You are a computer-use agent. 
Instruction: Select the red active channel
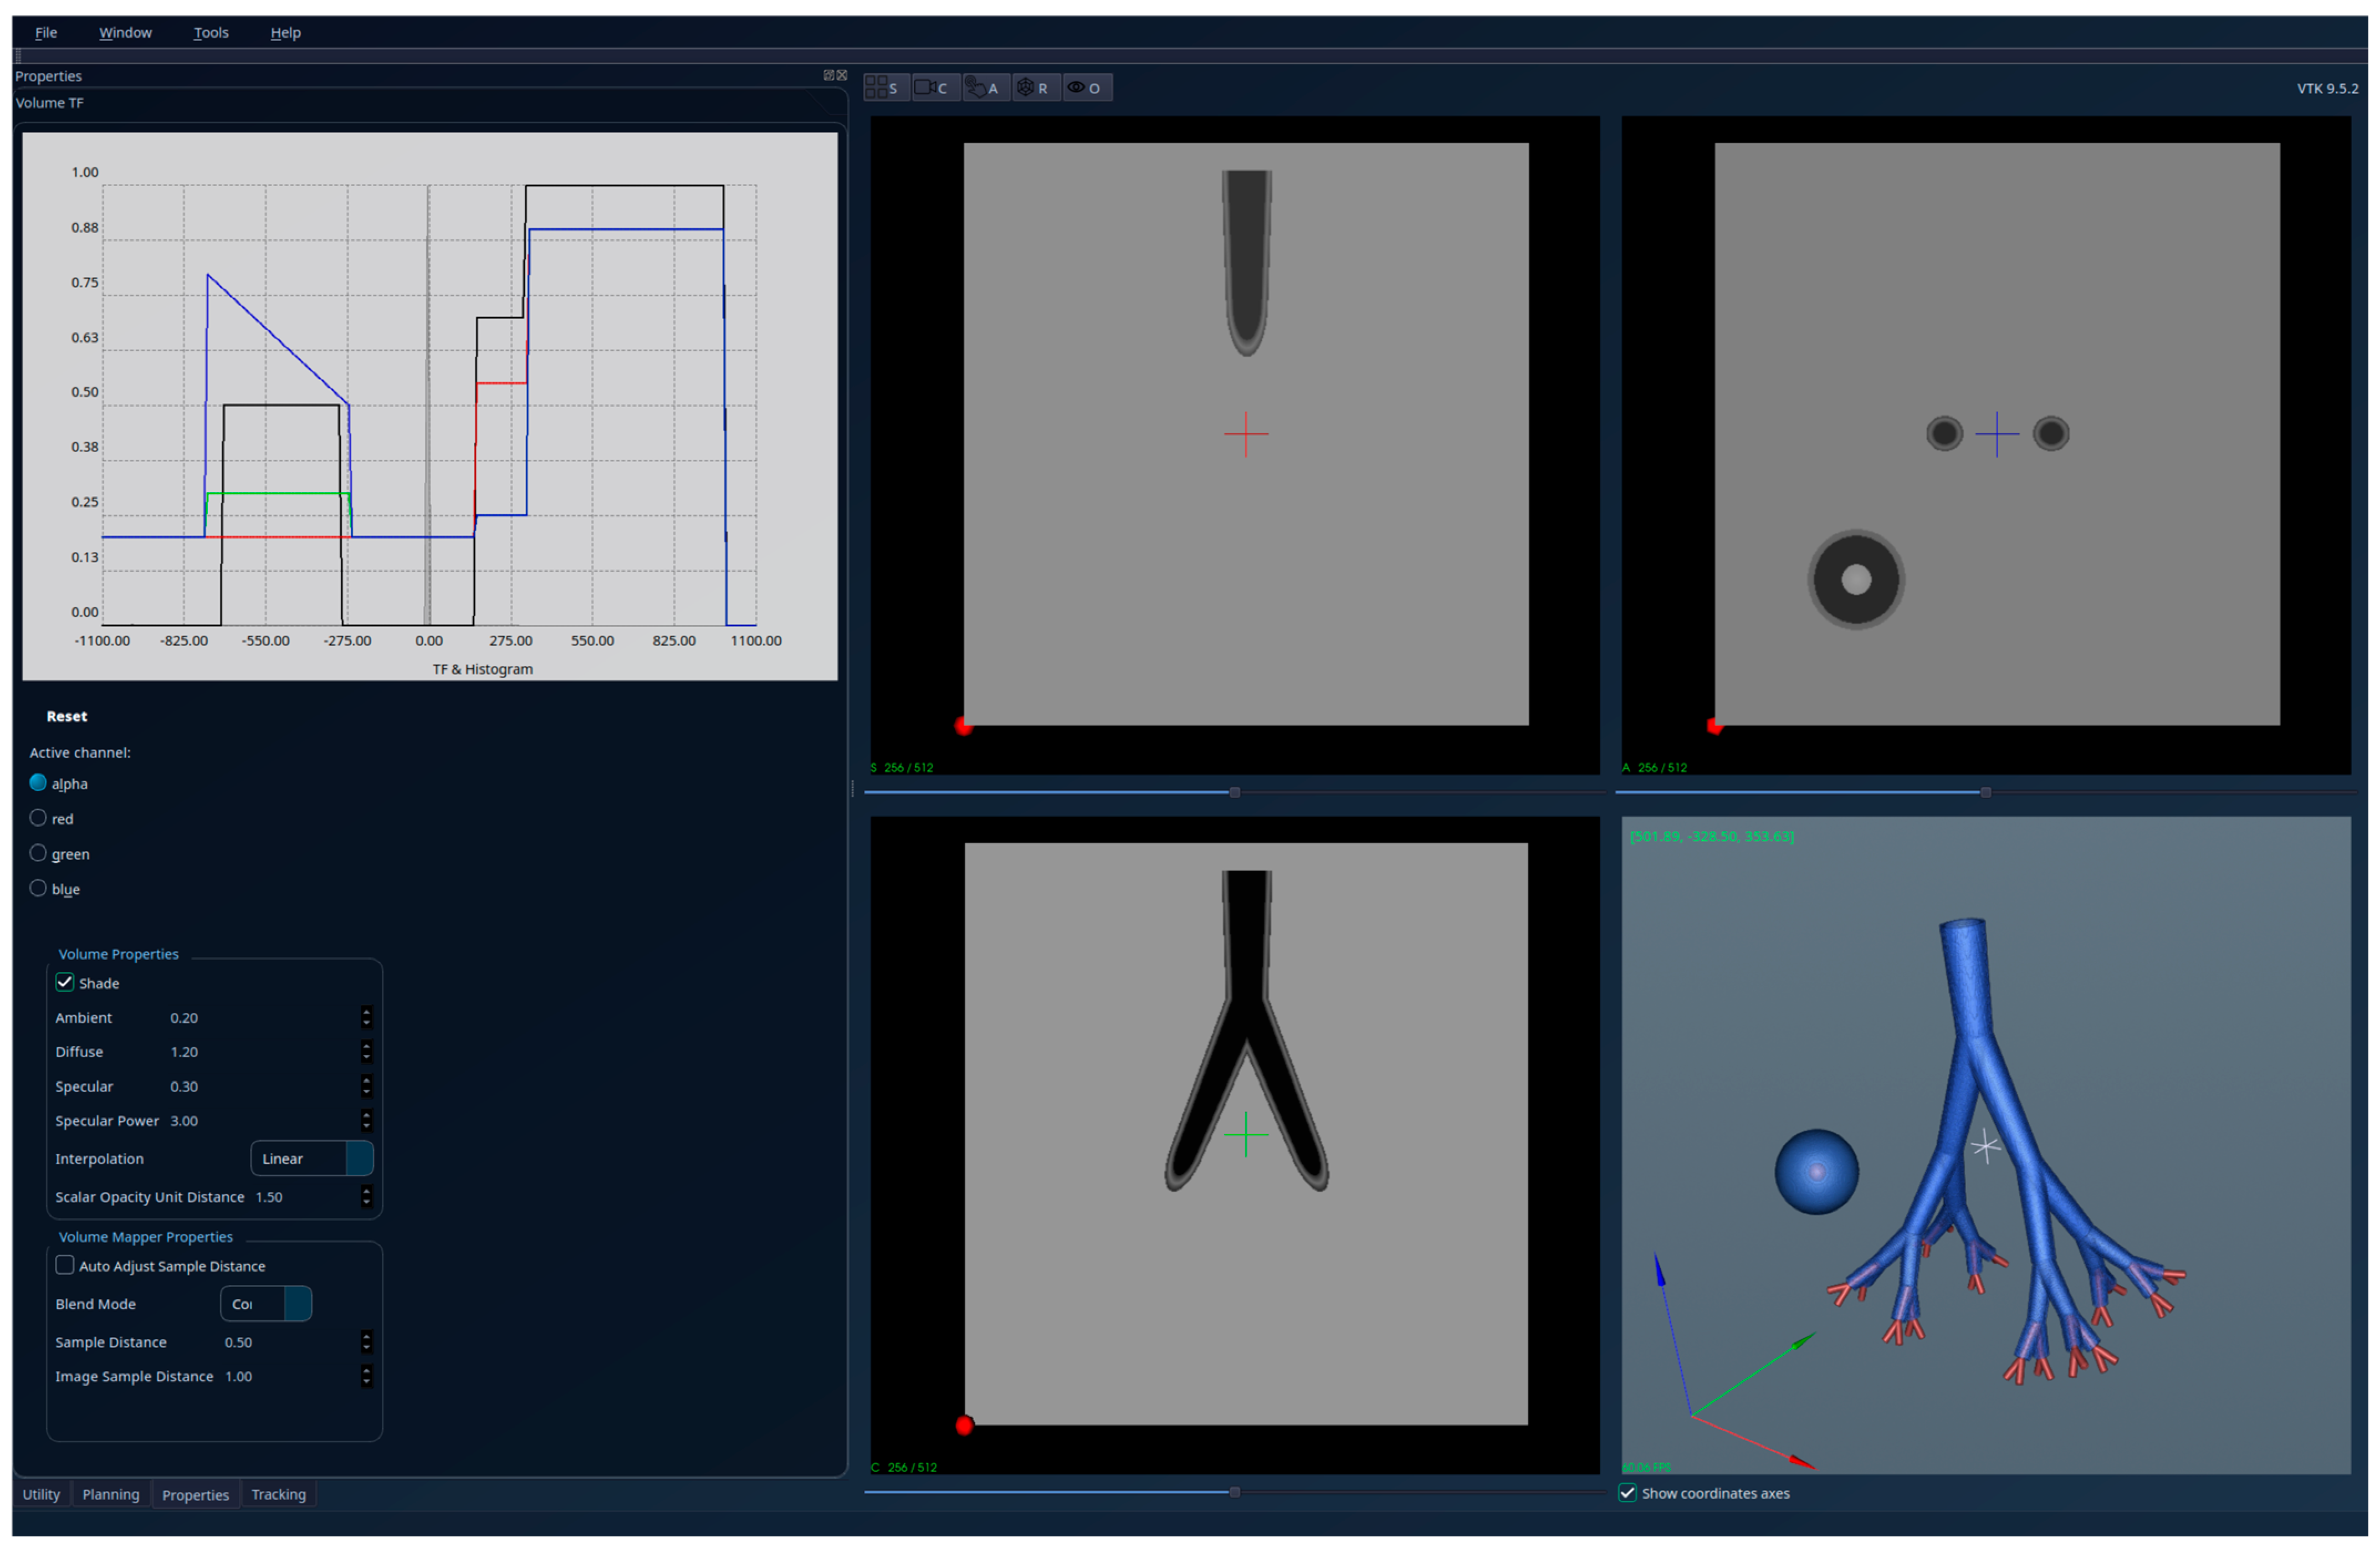pos(38,818)
